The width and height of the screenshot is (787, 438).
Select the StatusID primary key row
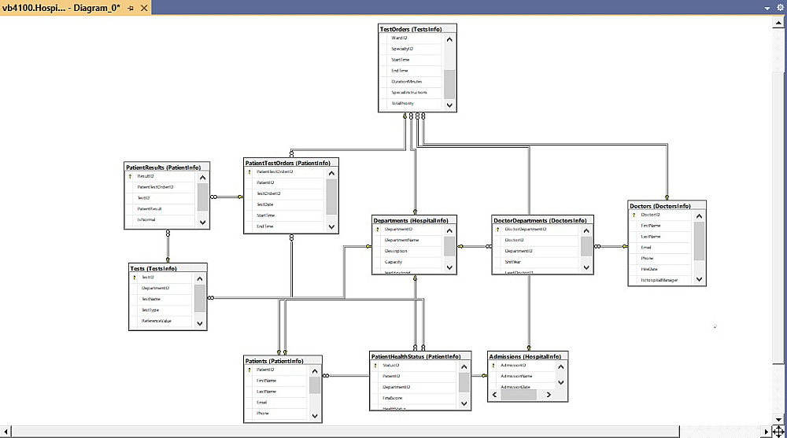tap(414, 365)
